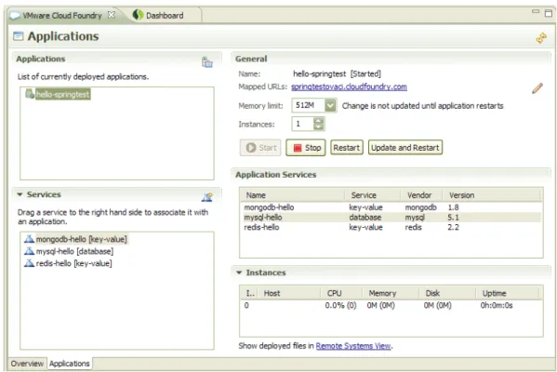The width and height of the screenshot is (557, 372).
Task: Open the Memory limit dropdown
Action: pos(330,105)
